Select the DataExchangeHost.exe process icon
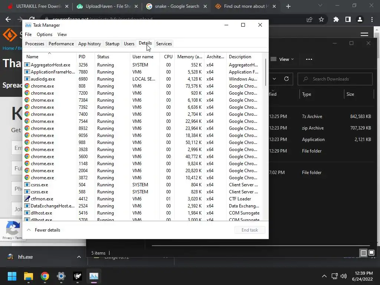Screen dimensions: 380x285 point(27,206)
